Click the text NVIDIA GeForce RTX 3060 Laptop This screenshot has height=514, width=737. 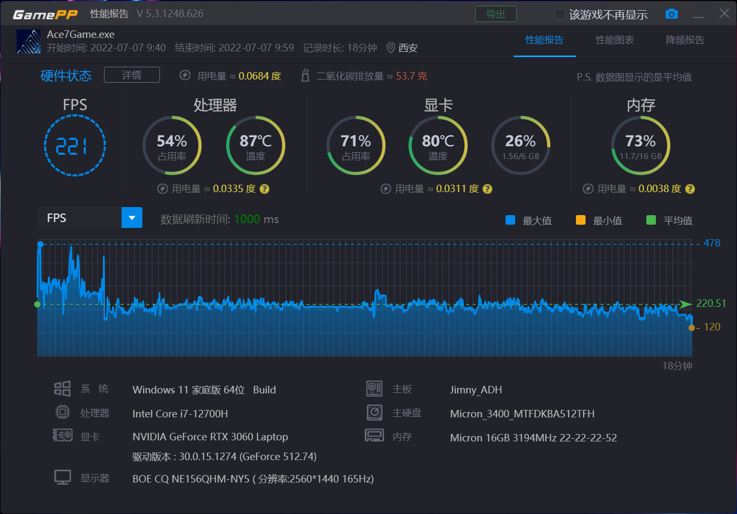210,437
